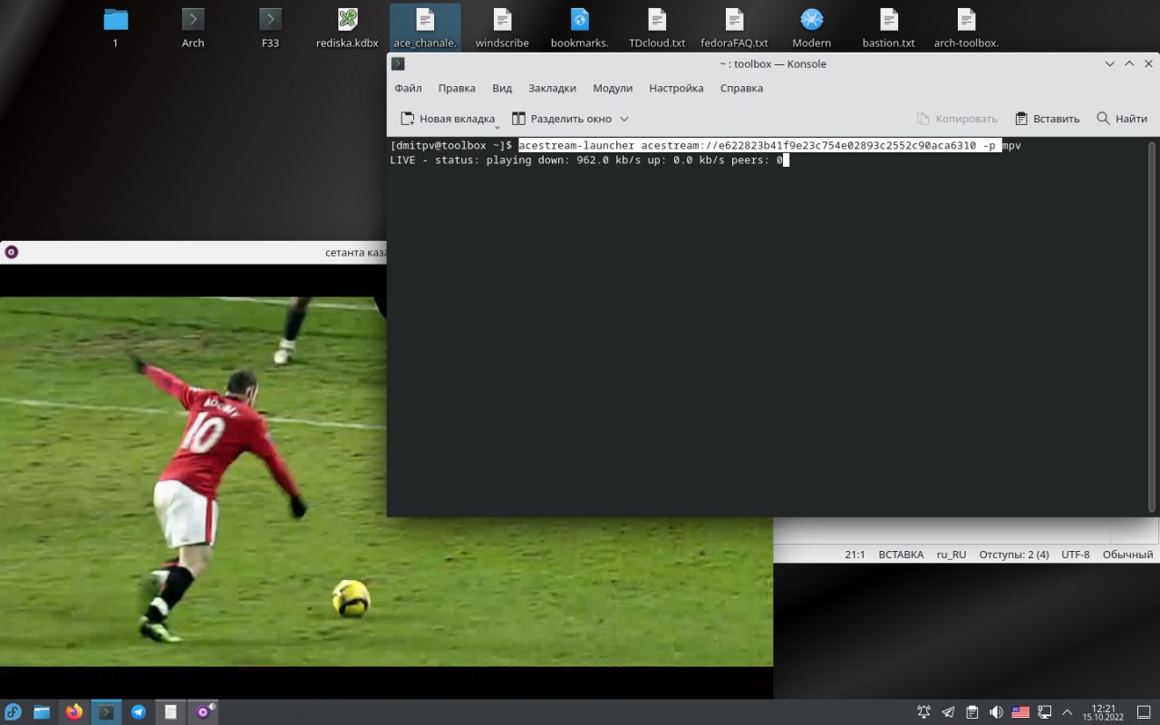
Task: Open the Modern desktop shortcut icon
Action: coord(811,20)
